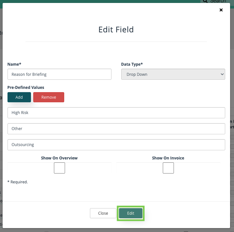This screenshot has width=234, height=232.
Task: Click the Other pre-defined value field
Action: (x=116, y=128)
